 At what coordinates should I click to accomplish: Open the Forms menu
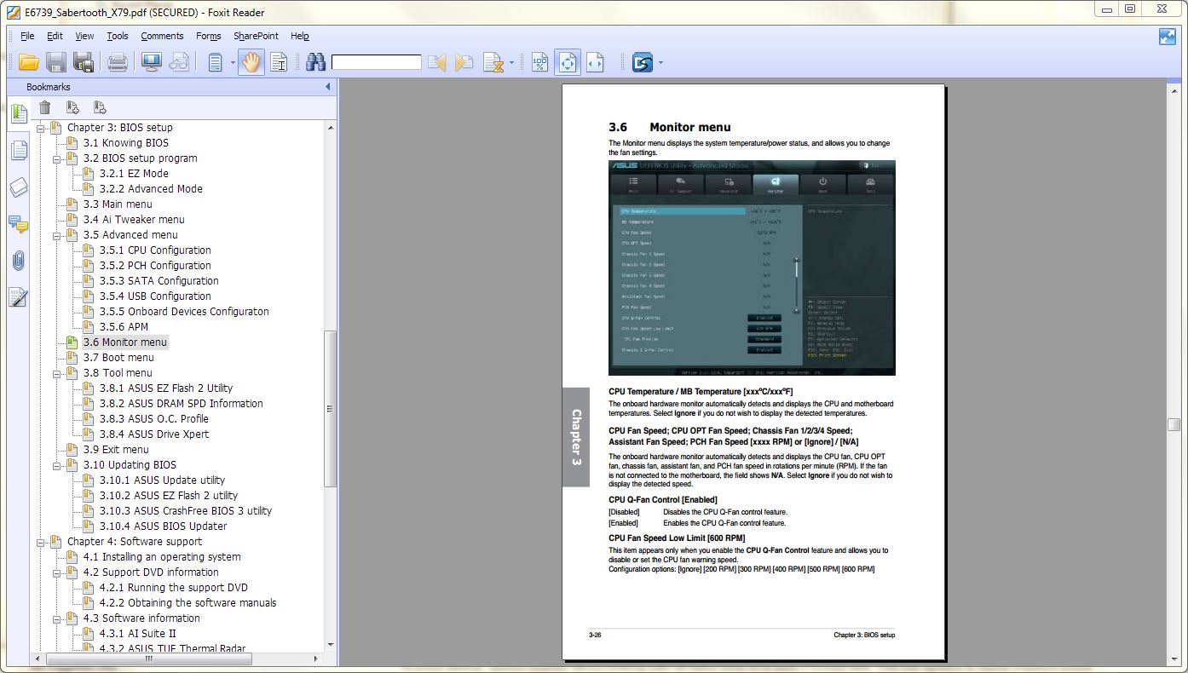[x=208, y=37]
